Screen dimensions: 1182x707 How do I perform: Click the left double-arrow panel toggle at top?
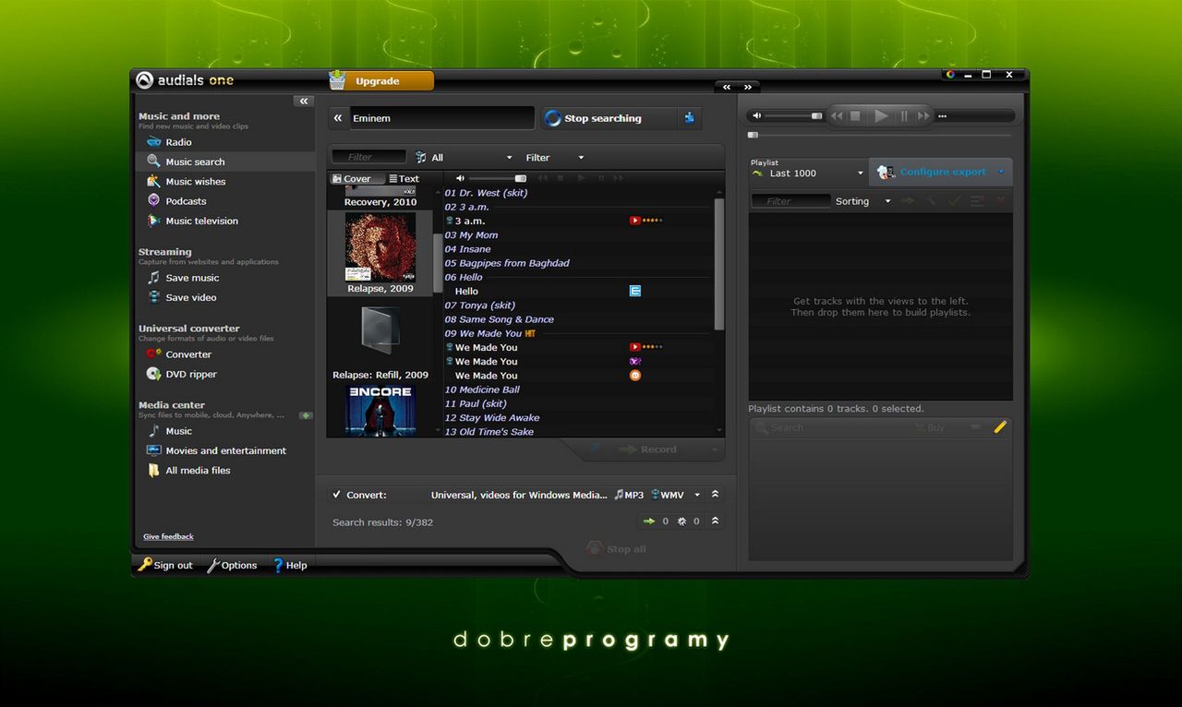coord(727,87)
